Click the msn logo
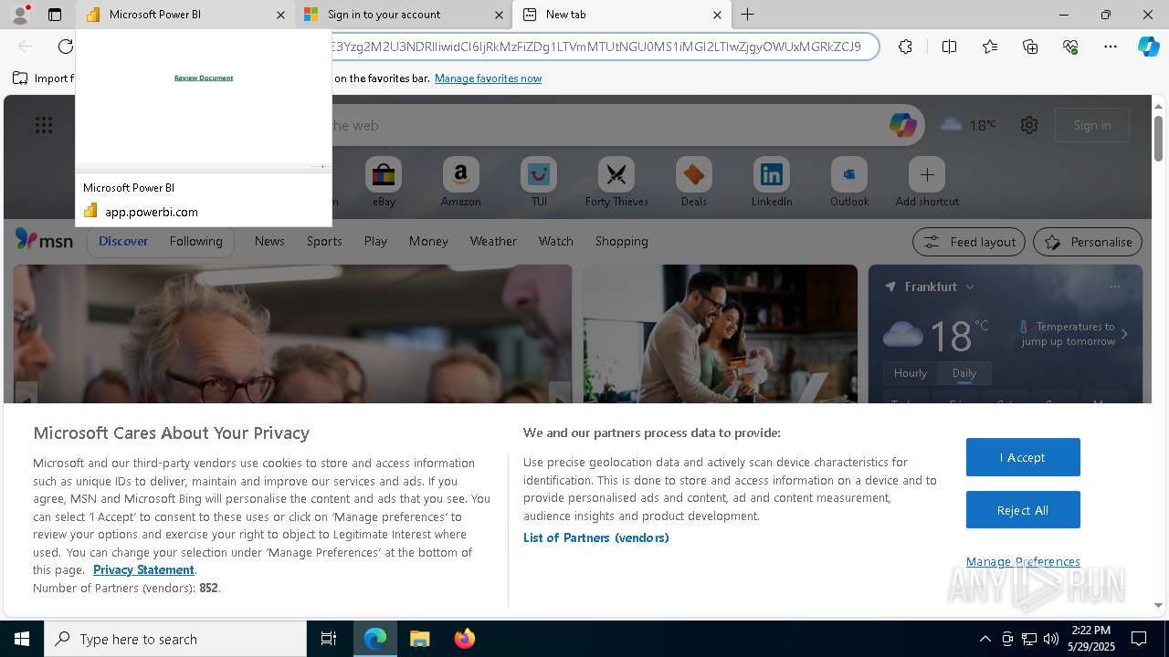 click(x=44, y=240)
